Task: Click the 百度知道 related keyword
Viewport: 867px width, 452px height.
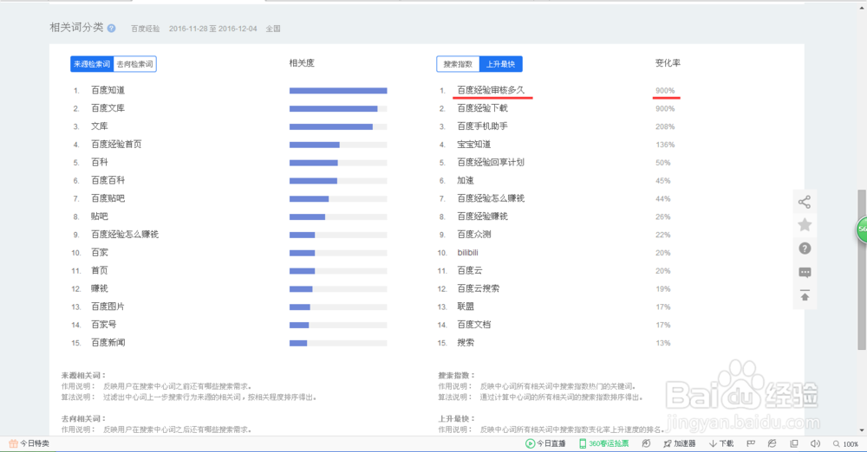Action: click(108, 90)
